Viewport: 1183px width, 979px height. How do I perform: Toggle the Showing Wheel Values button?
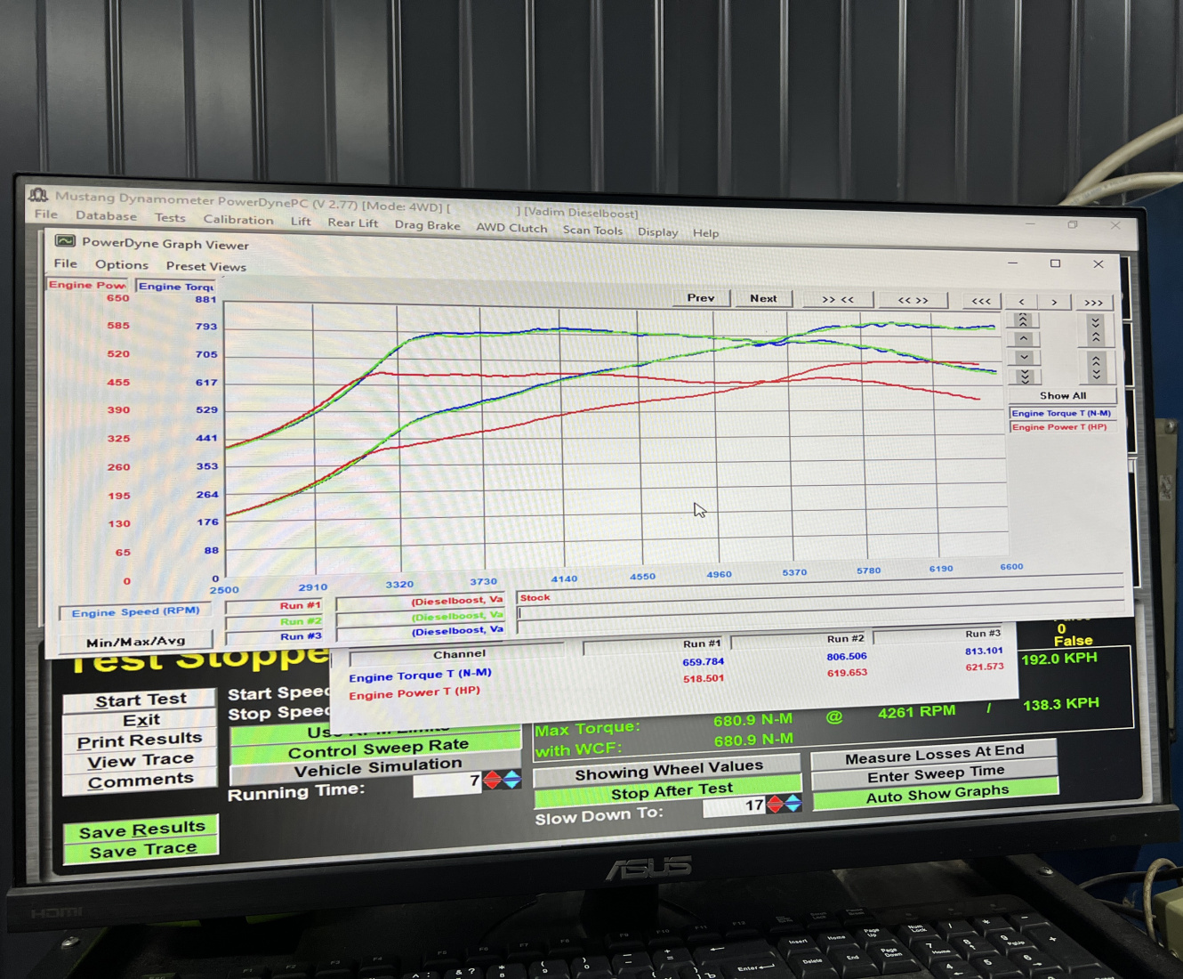(x=668, y=772)
